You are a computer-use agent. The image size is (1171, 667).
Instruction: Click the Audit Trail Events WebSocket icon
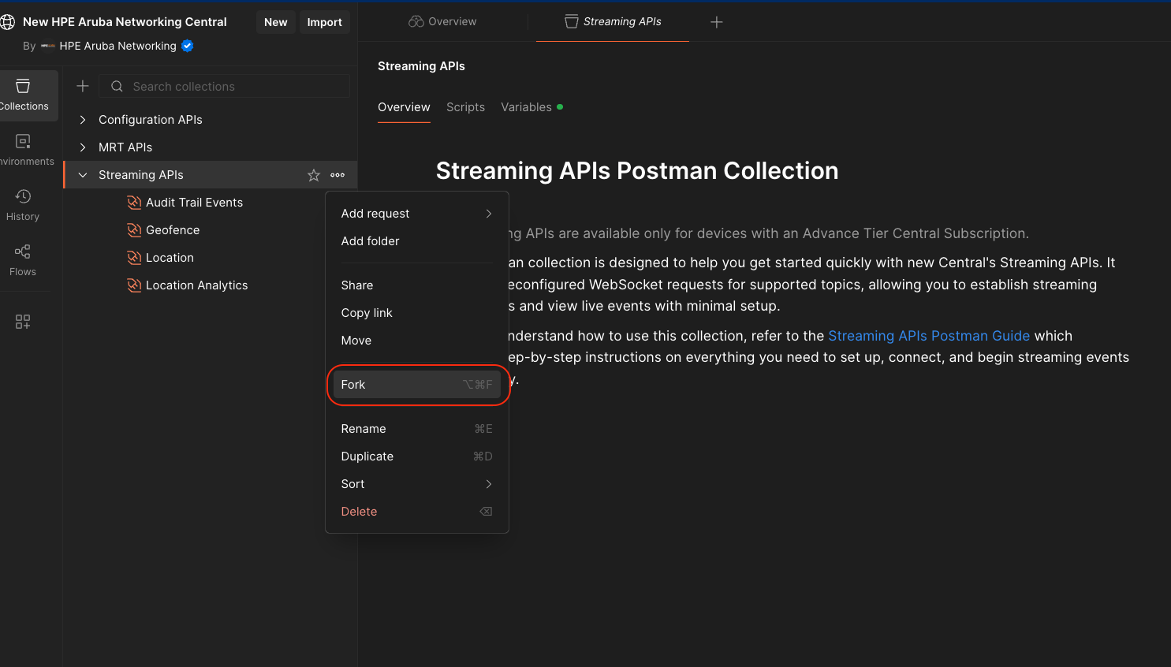tap(134, 203)
